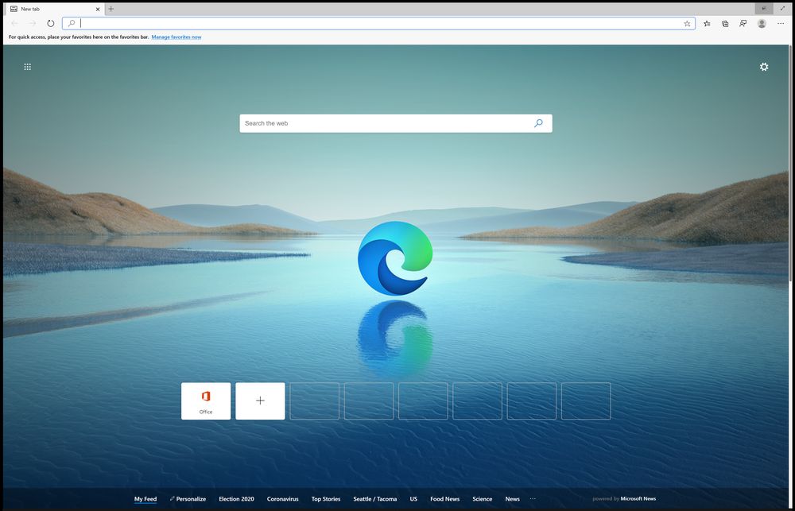This screenshot has width=795, height=511.
Task: Add this page to favorites star
Action: (x=687, y=24)
